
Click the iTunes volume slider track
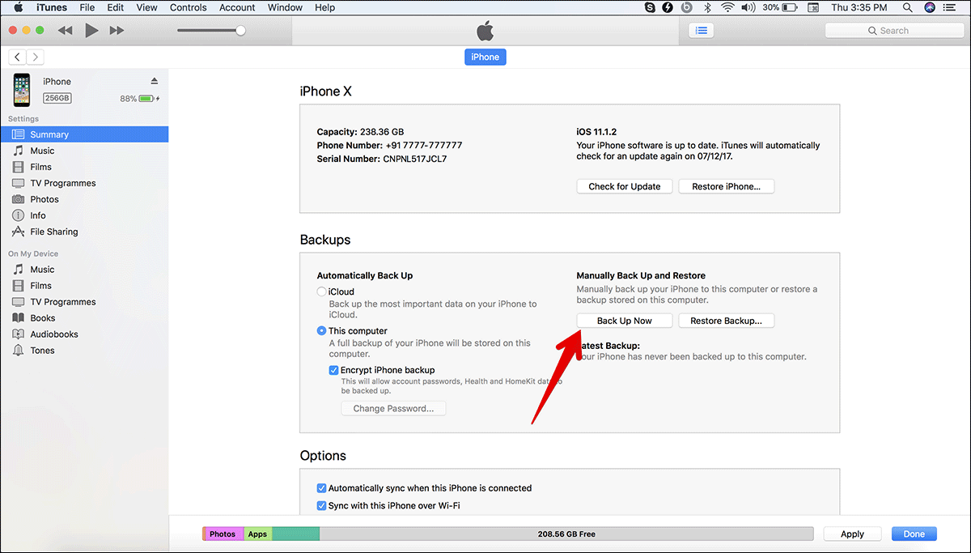click(211, 31)
